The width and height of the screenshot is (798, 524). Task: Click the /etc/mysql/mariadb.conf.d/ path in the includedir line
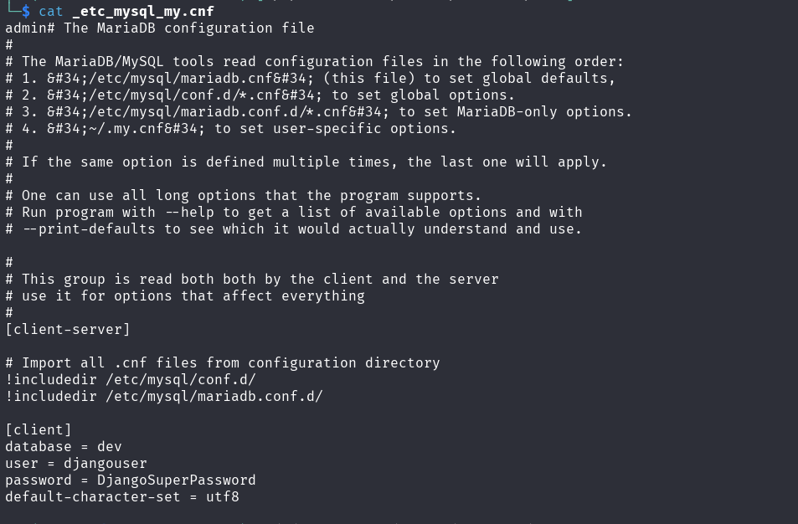tap(214, 396)
